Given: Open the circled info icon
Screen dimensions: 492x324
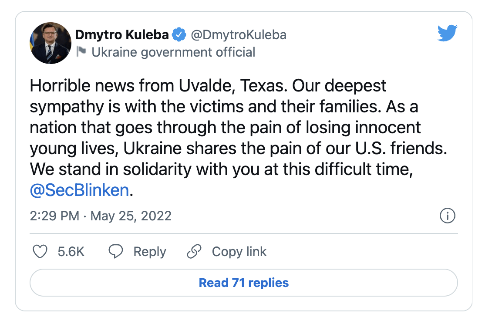Looking at the screenshot, I should (x=448, y=216).
